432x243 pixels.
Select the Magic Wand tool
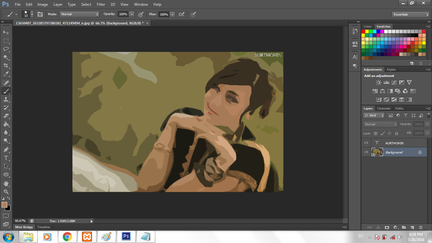pyautogui.click(x=6, y=57)
